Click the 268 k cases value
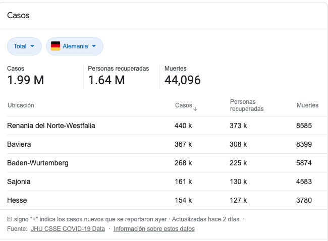Image resolution: width=328 pixels, height=241 pixels. [x=183, y=163]
